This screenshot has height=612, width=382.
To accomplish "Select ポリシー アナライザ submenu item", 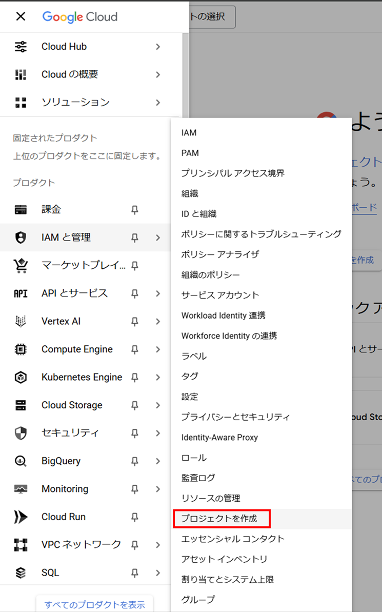I will [262, 254].
